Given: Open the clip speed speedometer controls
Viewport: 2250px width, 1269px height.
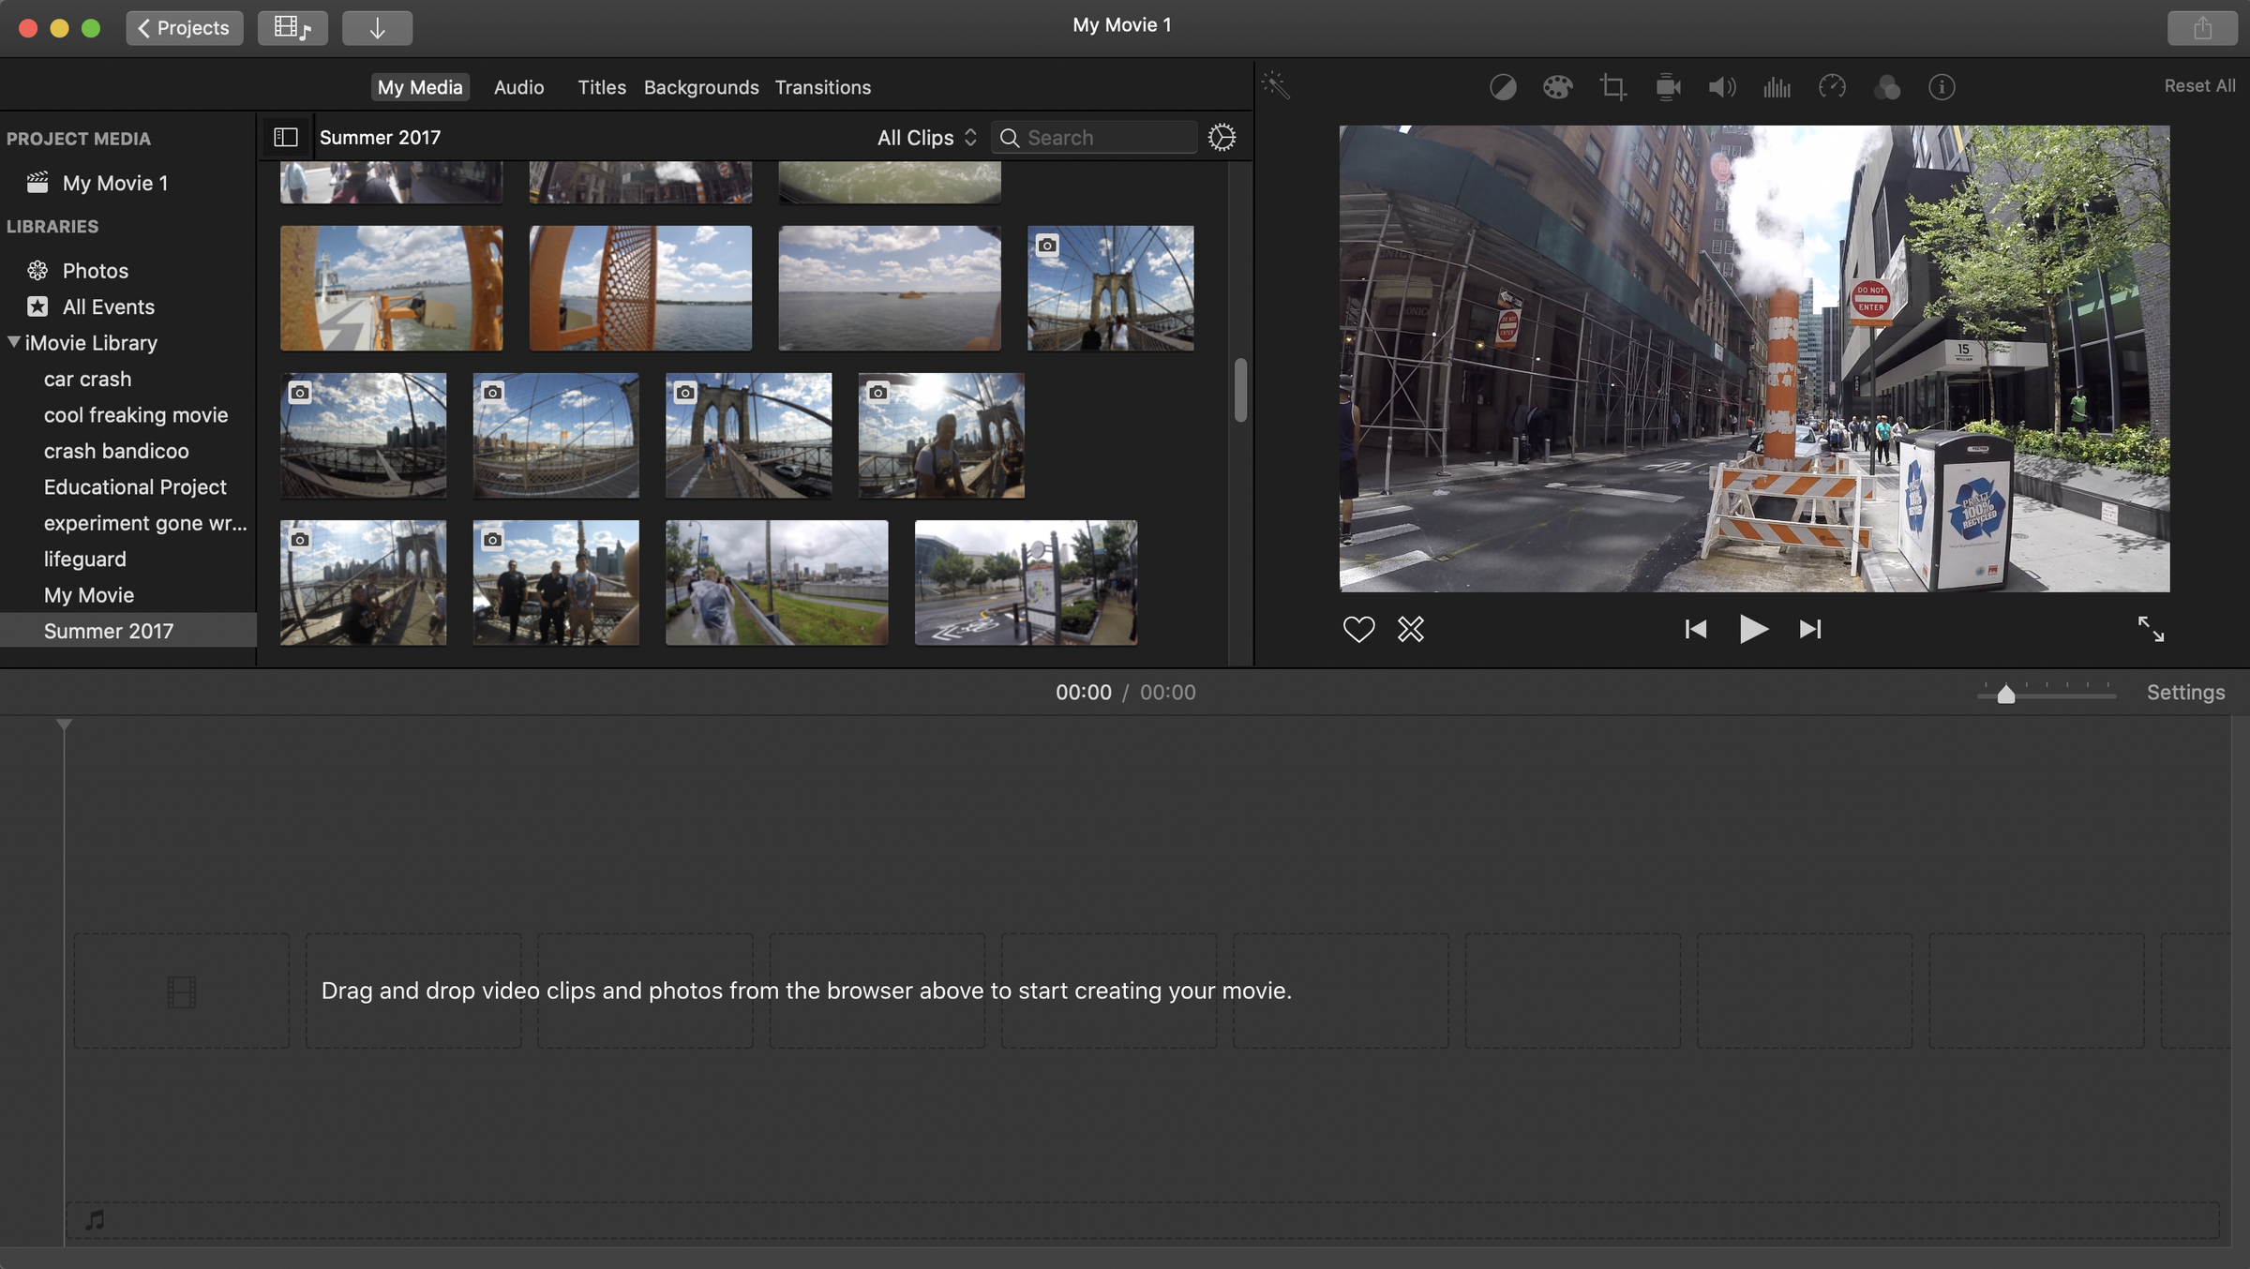Looking at the screenshot, I should click(1833, 86).
